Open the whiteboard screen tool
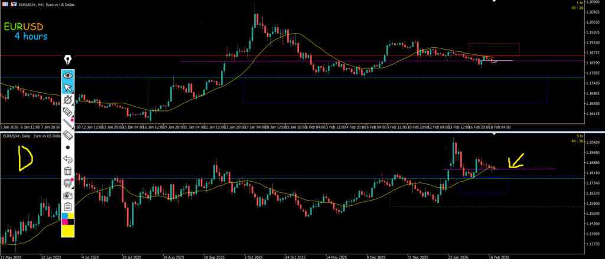Screen dimensions: 605x259 pyautogui.click(x=69, y=183)
